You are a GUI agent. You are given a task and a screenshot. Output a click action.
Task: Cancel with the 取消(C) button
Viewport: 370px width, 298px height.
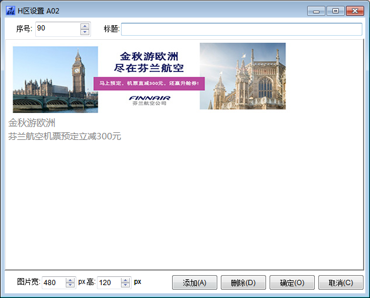(x=341, y=282)
